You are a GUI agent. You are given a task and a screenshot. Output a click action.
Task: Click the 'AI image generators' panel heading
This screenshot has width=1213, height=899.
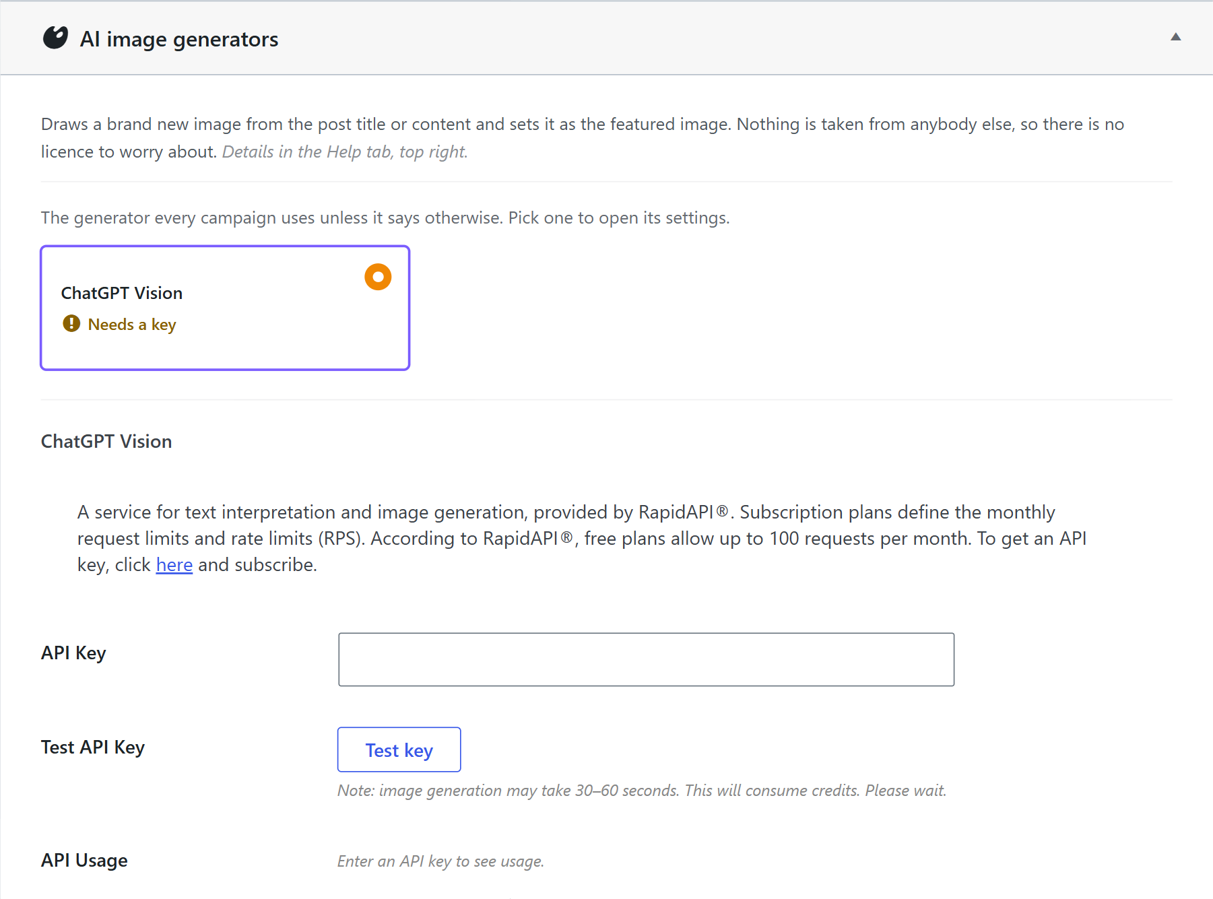click(179, 39)
